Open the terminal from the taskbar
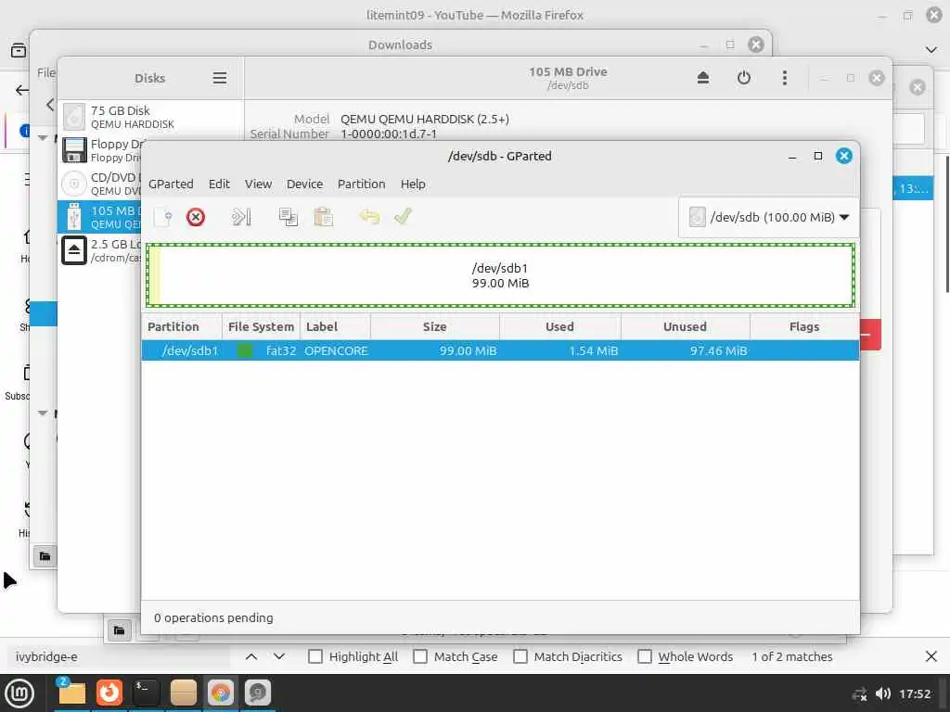This screenshot has height=712, width=950. (x=146, y=693)
